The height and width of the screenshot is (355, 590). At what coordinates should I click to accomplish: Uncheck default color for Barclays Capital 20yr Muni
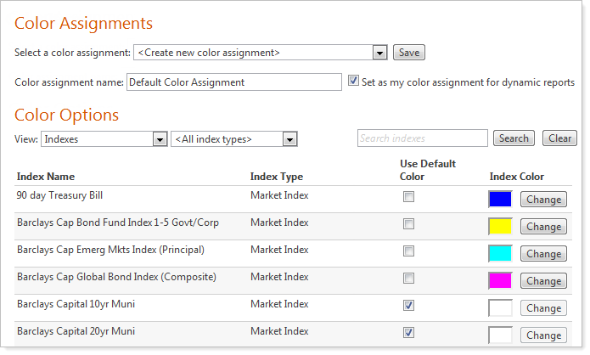pyautogui.click(x=409, y=332)
